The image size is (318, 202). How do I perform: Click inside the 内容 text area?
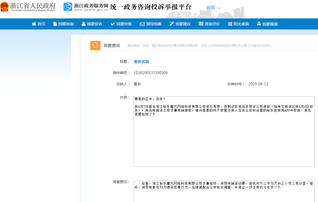(224, 138)
